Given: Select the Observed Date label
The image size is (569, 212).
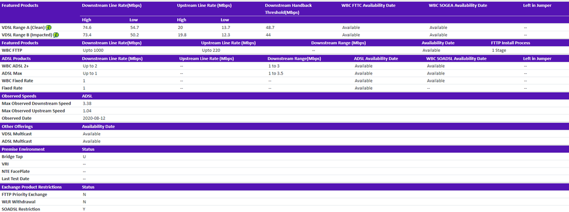Looking at the screenshot, I should [x=17, y=118].
